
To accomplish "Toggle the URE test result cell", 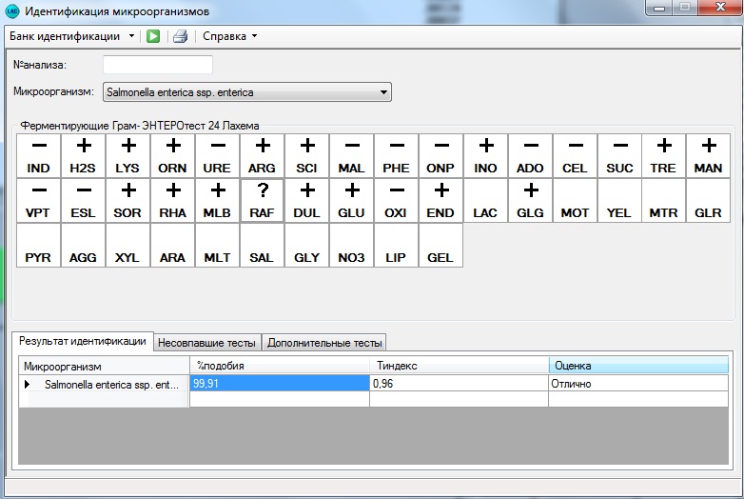I will [217, 155].
